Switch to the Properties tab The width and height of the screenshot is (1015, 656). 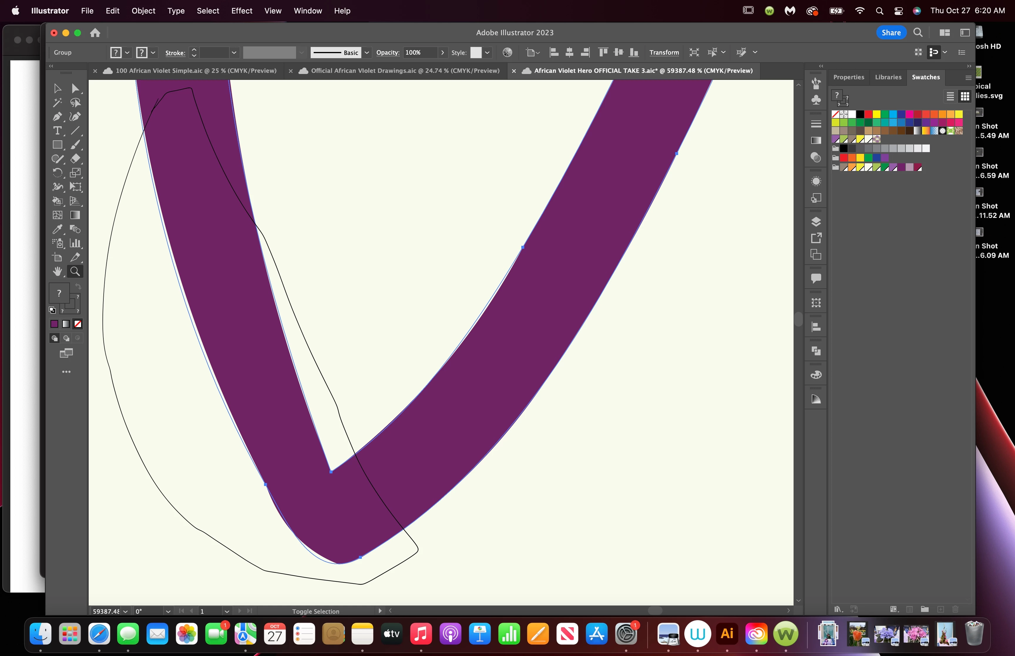(848, 77)
